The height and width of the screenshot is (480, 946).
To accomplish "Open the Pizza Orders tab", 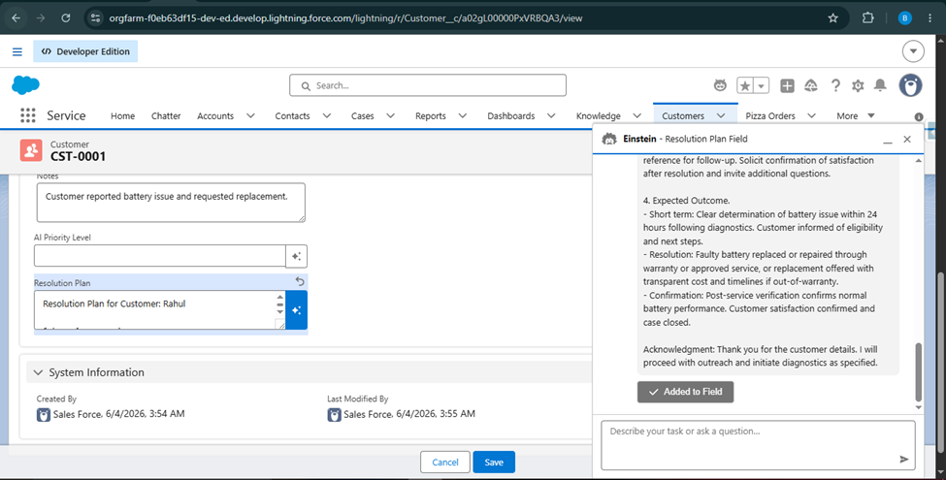I will (770, 115).
